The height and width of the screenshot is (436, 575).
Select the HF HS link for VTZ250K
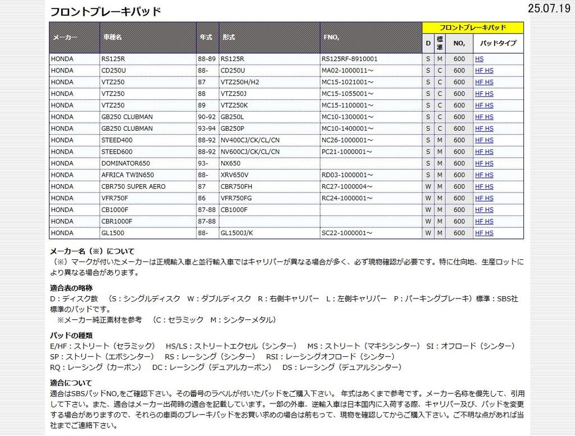click(483, 105)
